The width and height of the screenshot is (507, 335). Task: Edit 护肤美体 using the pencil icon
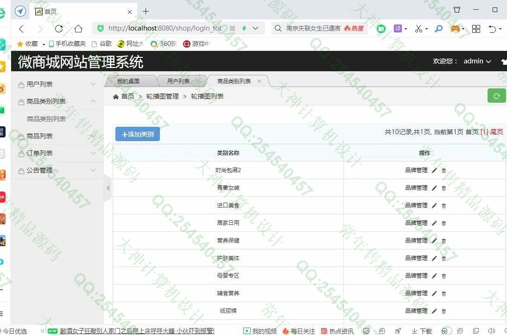[x=434, y=258]
